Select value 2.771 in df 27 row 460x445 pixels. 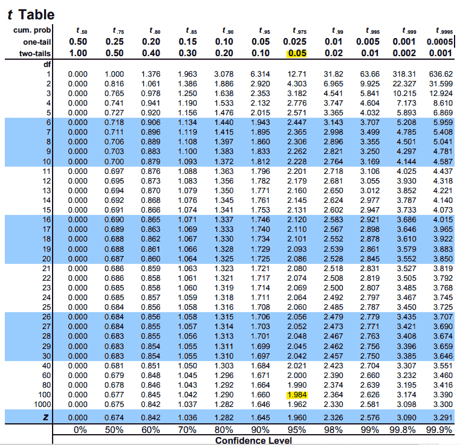(x=370, y=327)
